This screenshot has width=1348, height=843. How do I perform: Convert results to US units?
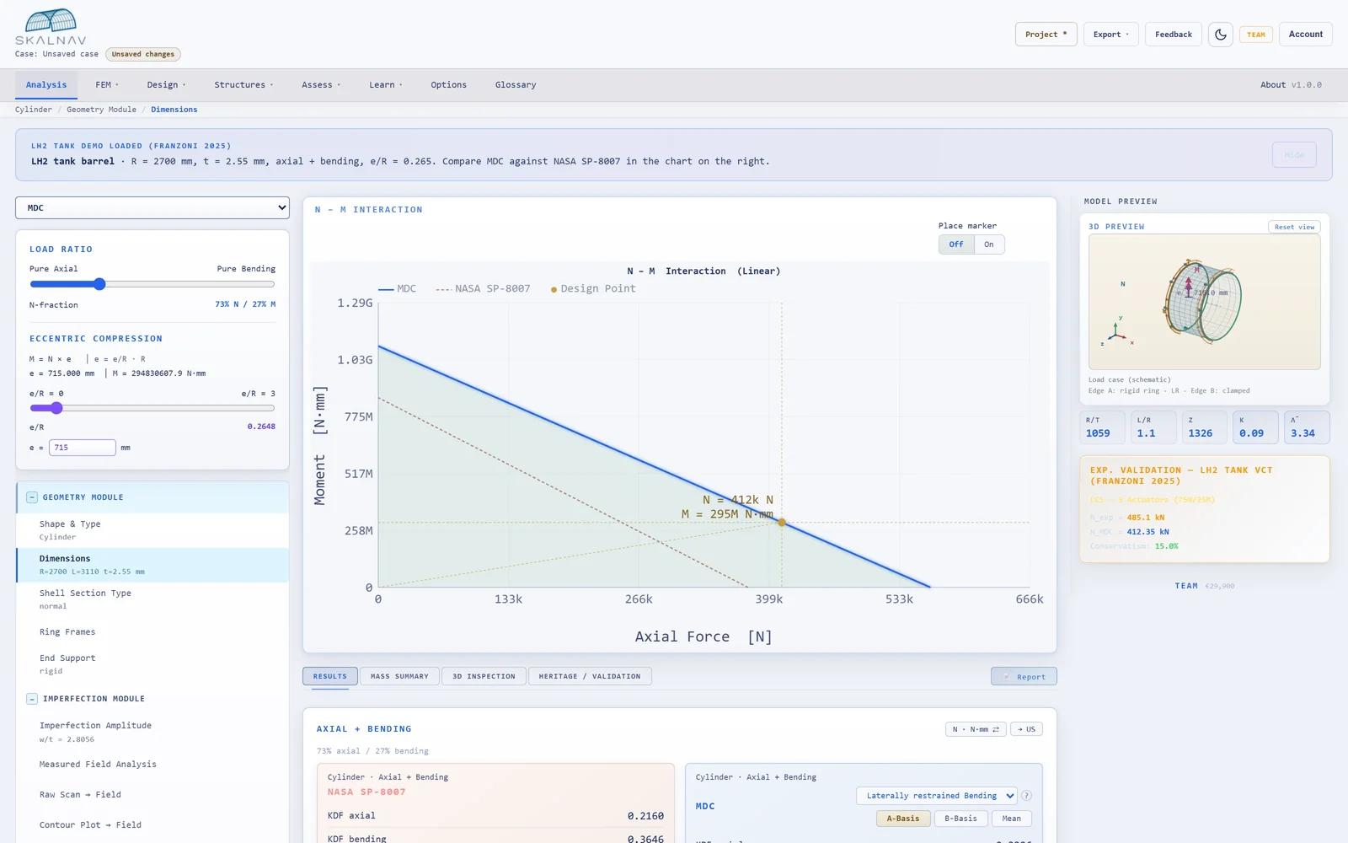point(1026,729)
